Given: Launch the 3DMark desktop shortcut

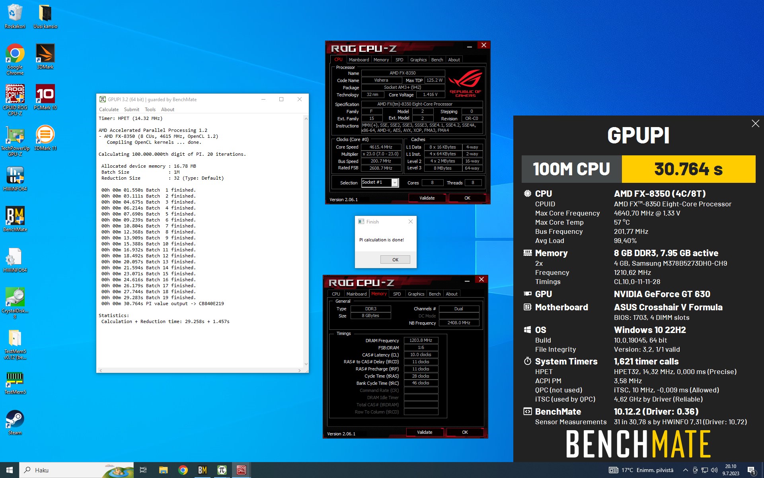Looking at the screenshot, I should point(45,57).
